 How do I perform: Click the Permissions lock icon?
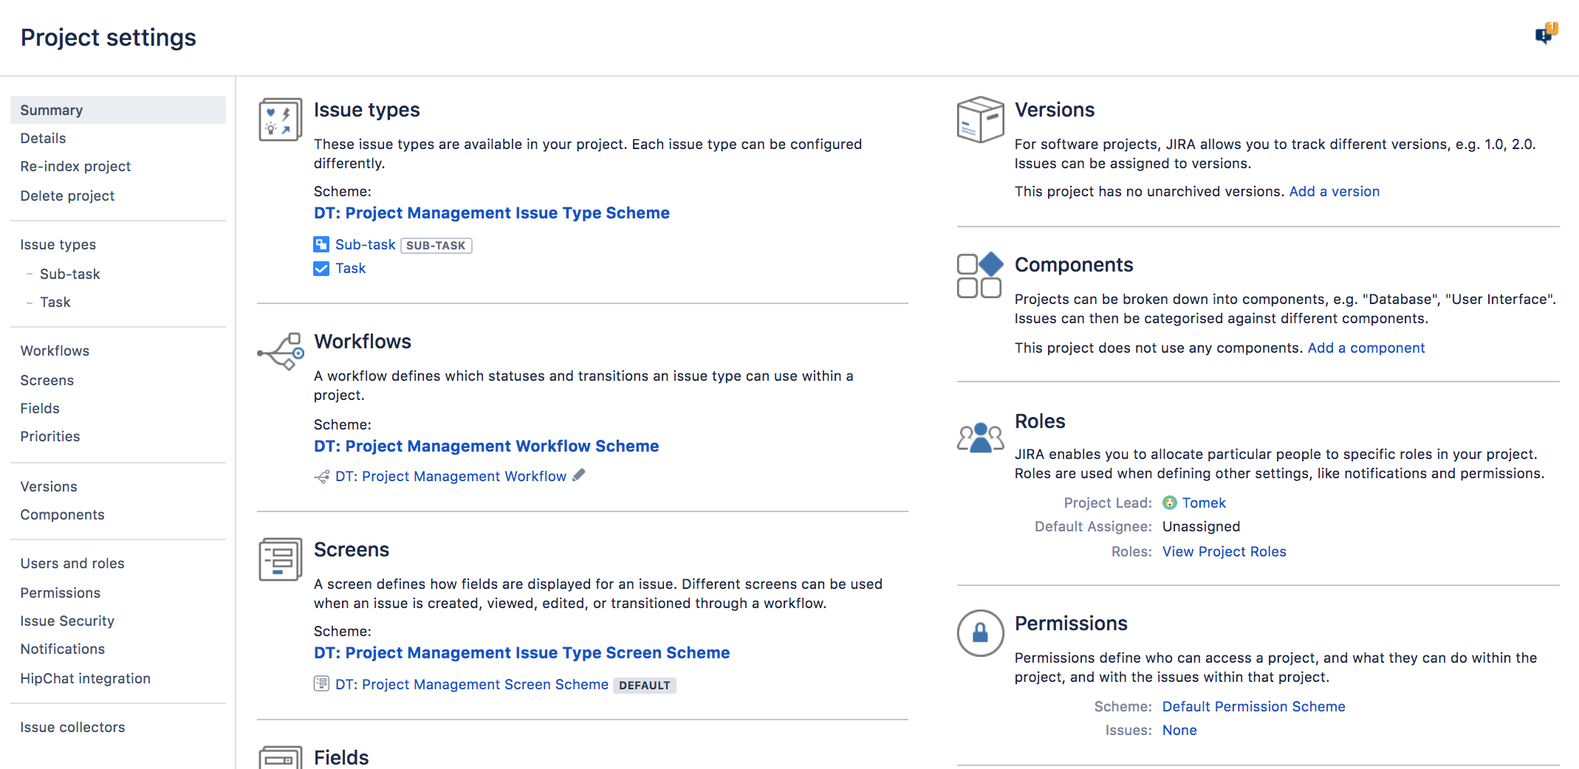[980, 632]
